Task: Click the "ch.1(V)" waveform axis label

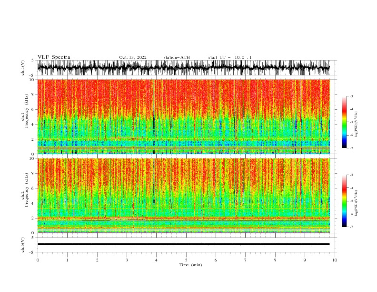Action: 23,68
